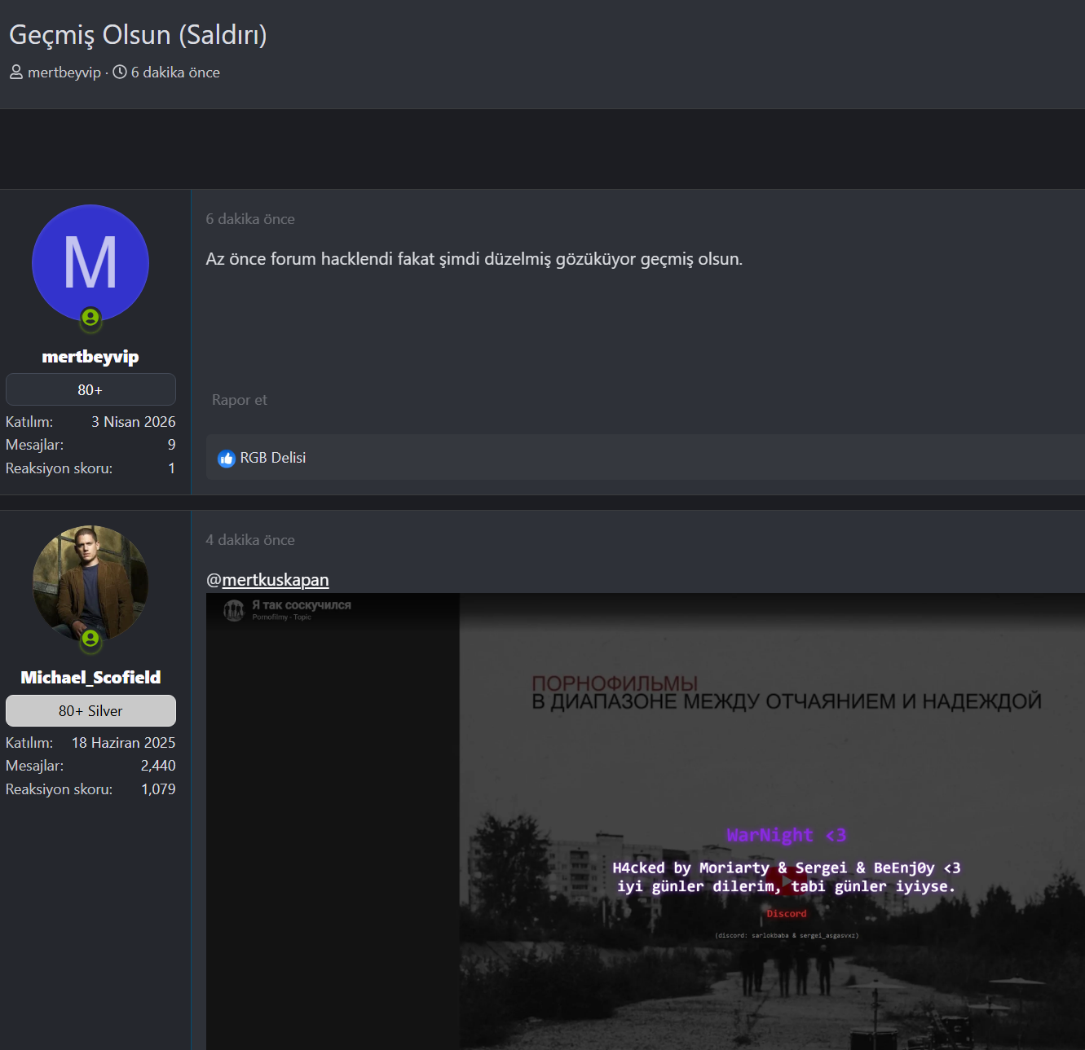The width and height of the screenshot is (1085, 1050).
Task: Open Michael_Scofield username link
Action: (90, 678)
